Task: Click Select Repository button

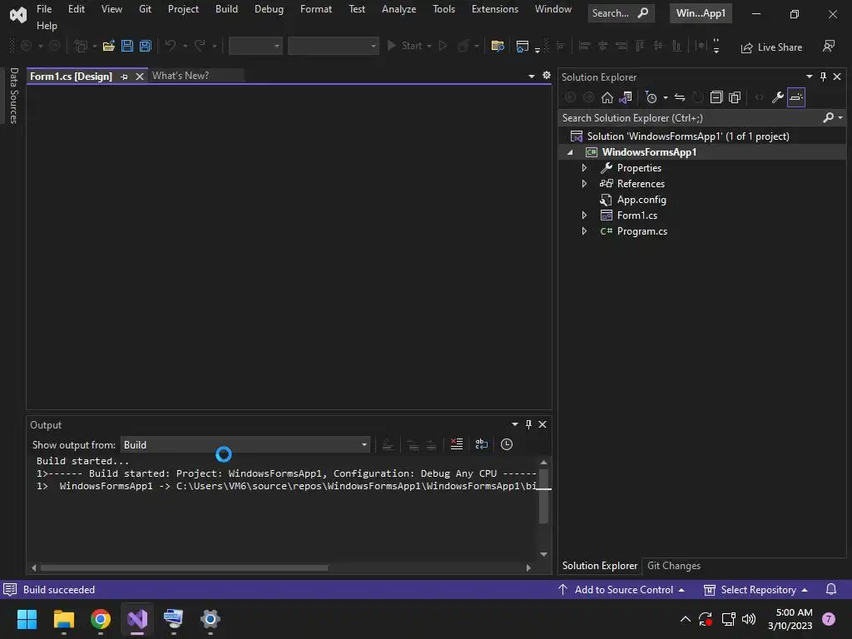Action: (x=755, y=590)
